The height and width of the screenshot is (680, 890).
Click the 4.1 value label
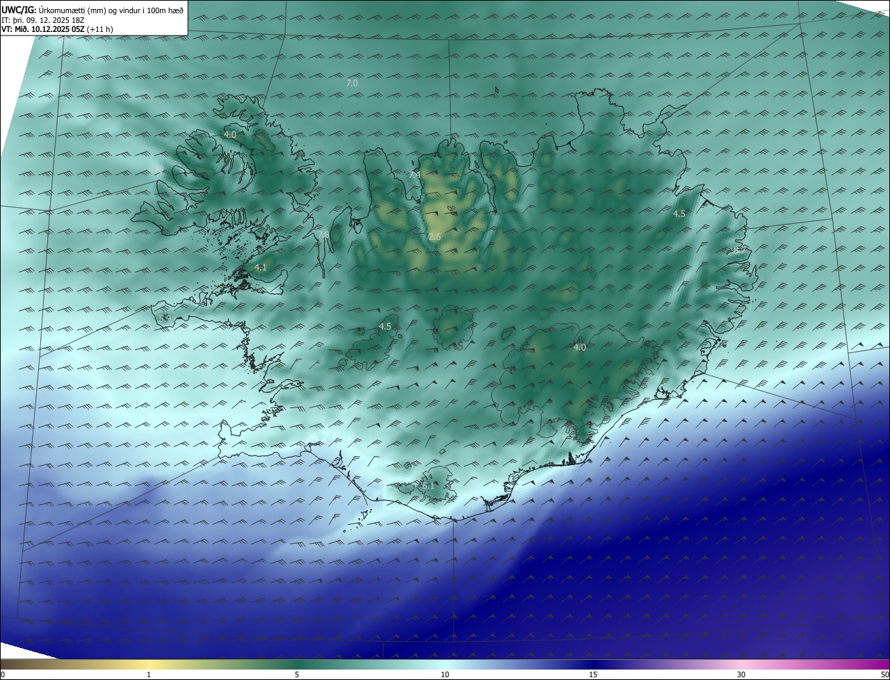[261, 267]
